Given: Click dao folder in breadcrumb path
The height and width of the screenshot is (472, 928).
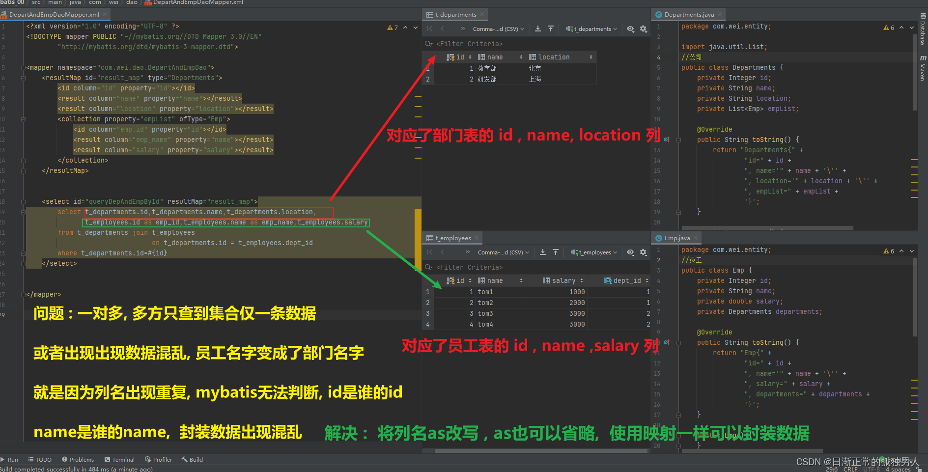Looking at the screenshot, I should pos(132,2).
